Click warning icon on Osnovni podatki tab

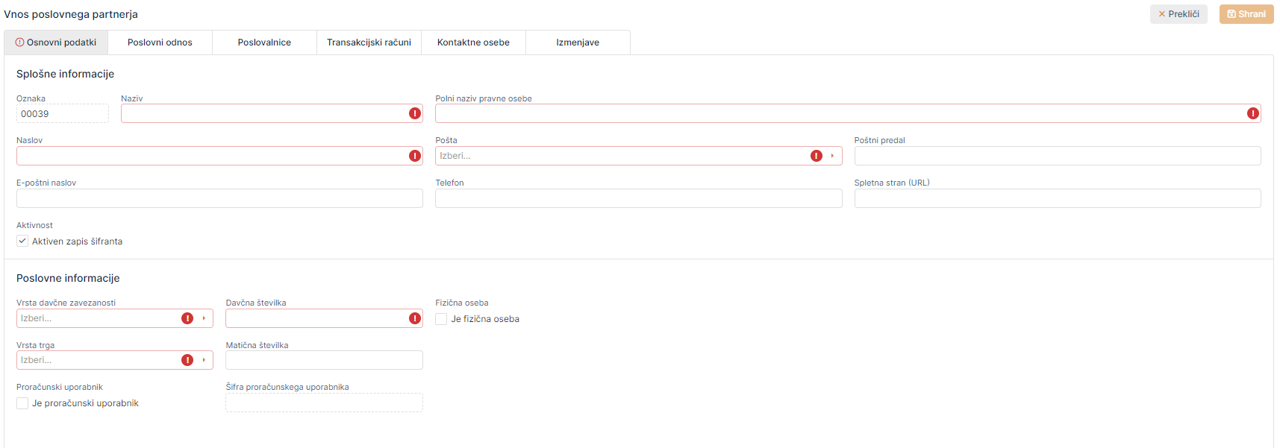click(20, 42)
